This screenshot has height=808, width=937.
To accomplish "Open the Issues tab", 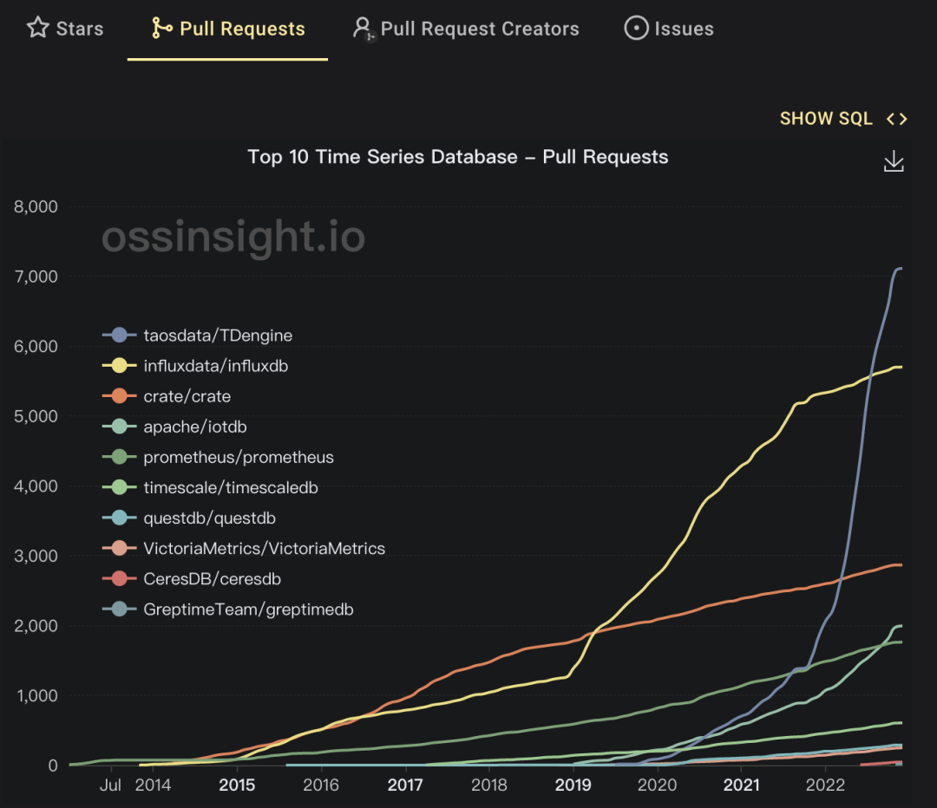I will pos(669,29).
